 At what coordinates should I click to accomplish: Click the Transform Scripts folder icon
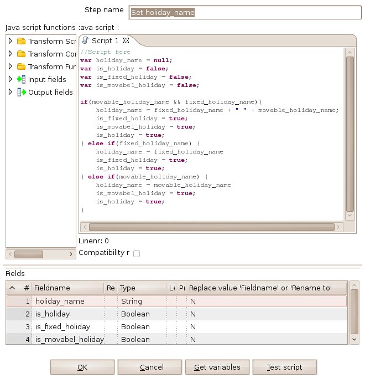click(x=21, y=41)
